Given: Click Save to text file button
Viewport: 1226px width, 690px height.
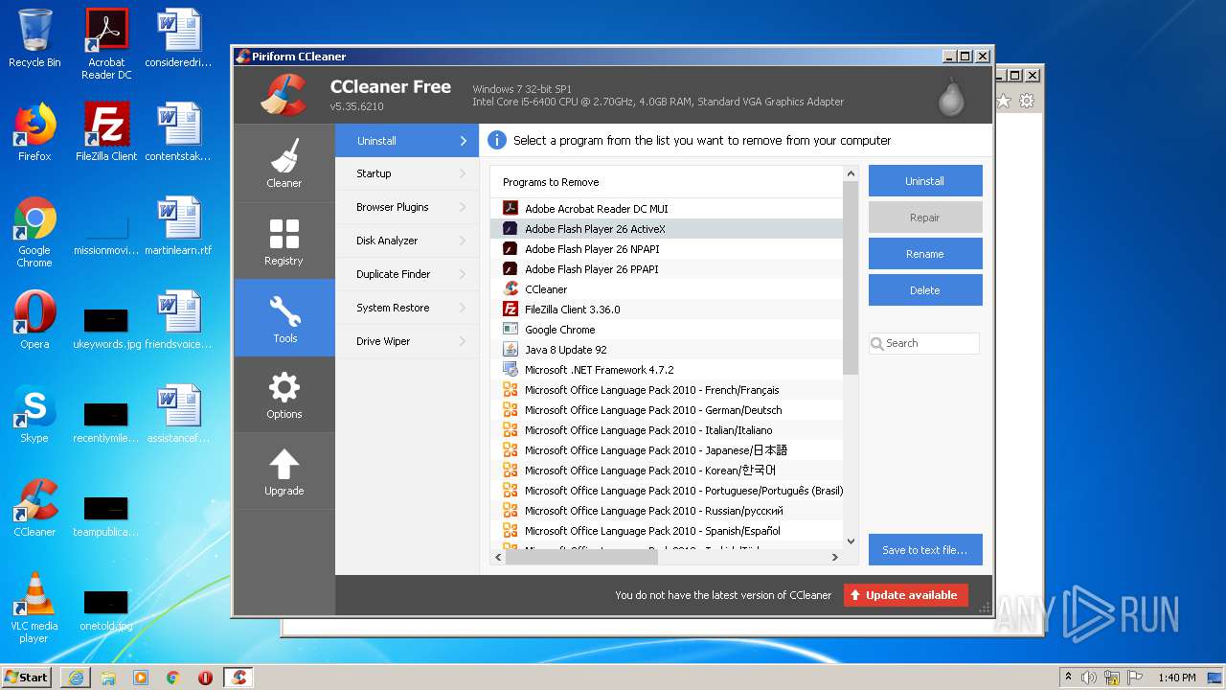Looking at the screenshot, I should click(x=925, y=550).
